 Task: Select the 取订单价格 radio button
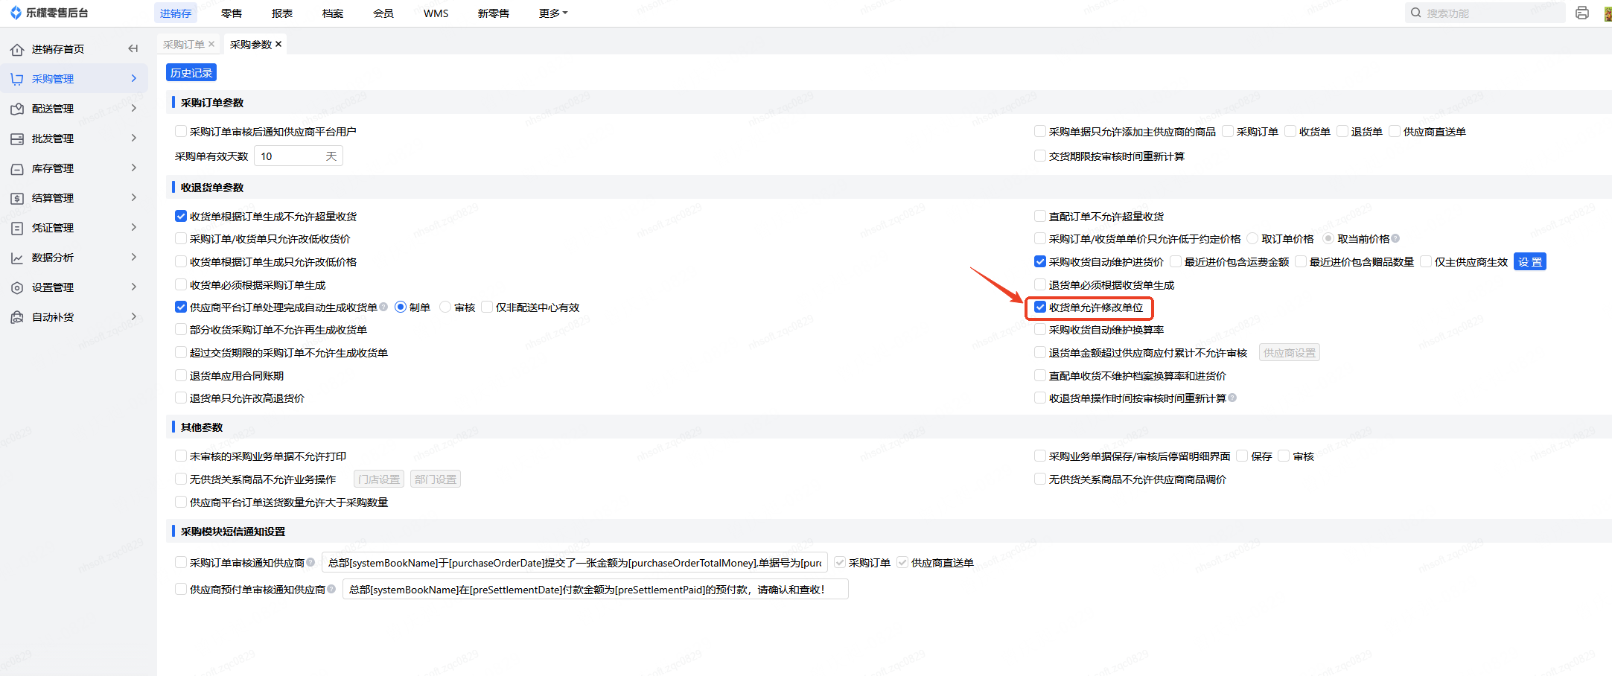[x=1252, y=238]
